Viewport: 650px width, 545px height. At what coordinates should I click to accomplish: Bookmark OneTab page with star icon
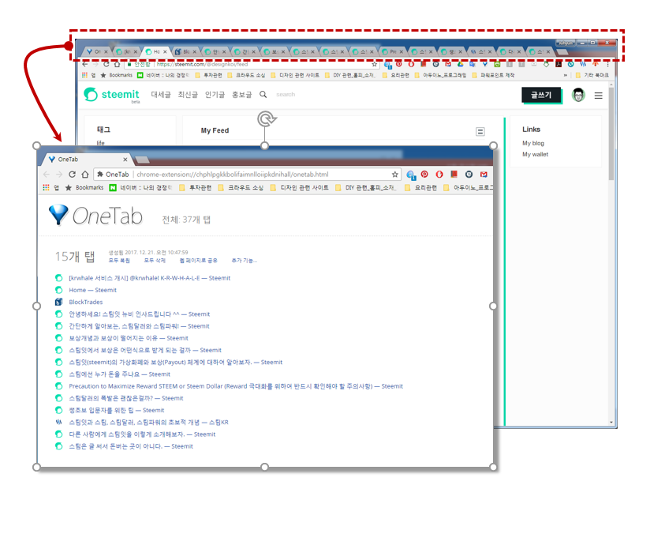[x=394, y=175]
